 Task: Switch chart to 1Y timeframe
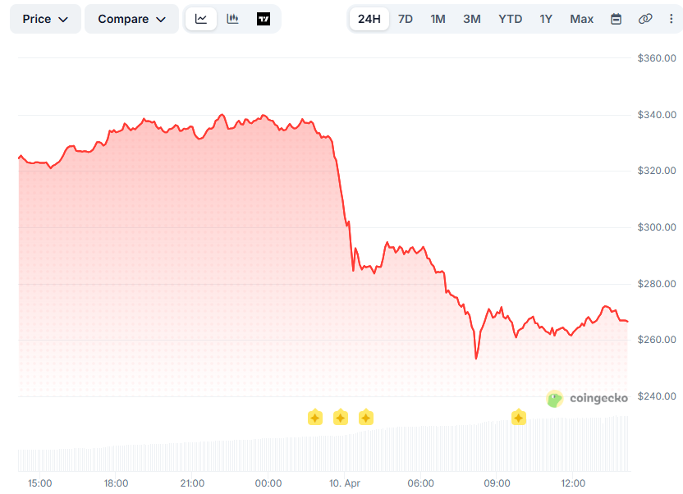click(546, 18)
